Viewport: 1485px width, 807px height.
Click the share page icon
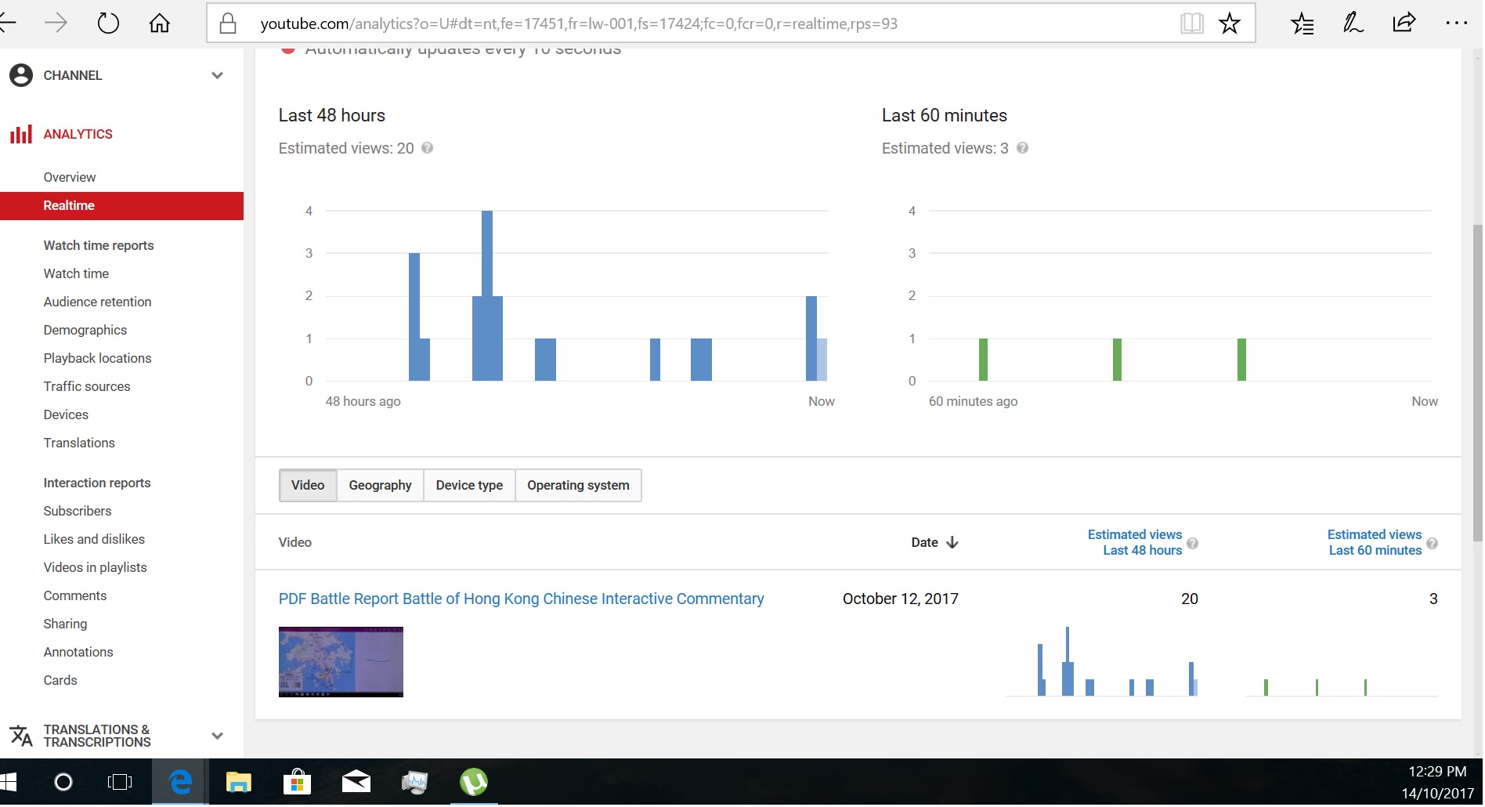click(x=1404, y=23)
